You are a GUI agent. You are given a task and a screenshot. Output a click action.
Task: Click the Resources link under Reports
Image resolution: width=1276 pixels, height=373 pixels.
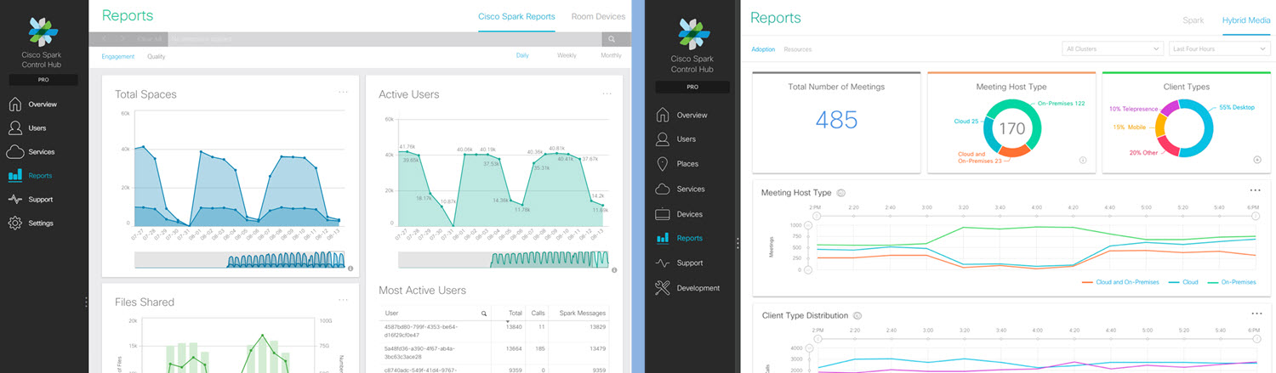[x=797, y=49]
